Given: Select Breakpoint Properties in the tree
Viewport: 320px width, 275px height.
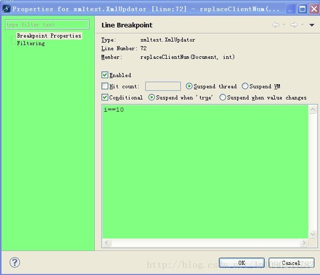Looking at the screenshot, I should (49, 36).
